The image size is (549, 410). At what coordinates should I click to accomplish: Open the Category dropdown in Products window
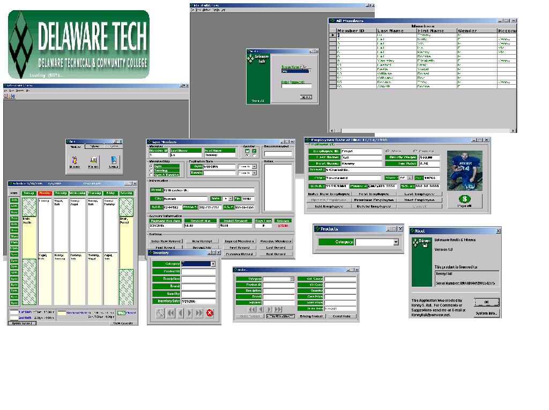(396, 242)
